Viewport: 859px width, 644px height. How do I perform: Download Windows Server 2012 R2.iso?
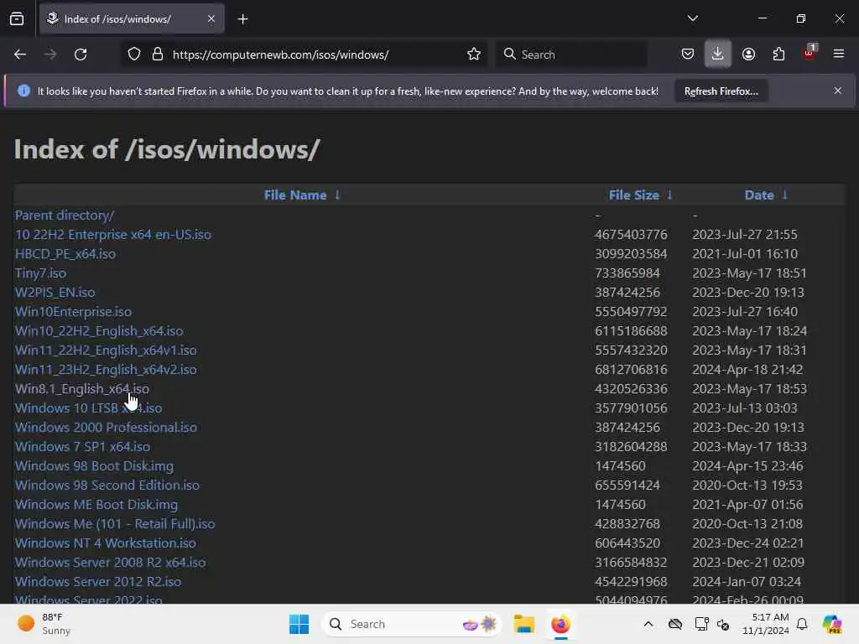98,582
